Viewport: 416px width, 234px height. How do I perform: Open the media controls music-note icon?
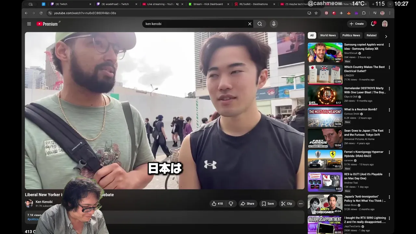(375, 13)
